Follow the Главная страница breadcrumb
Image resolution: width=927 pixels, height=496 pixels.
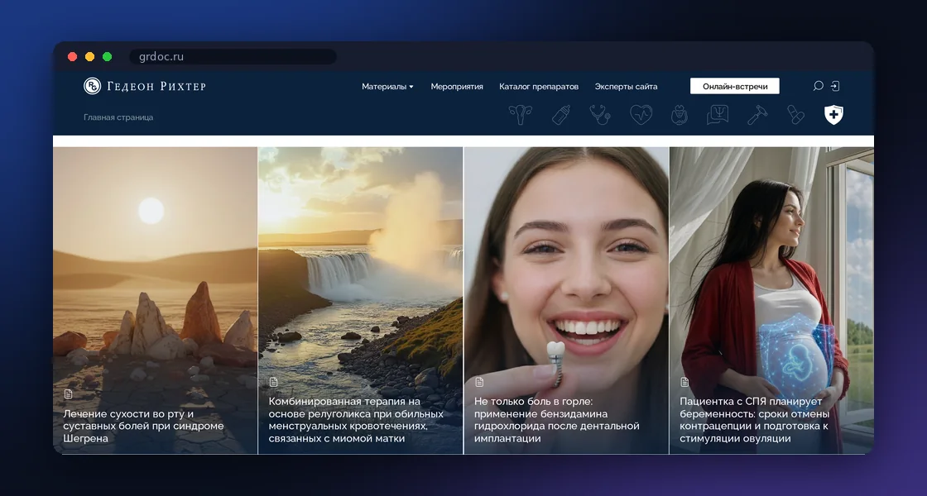[x=118, y=117]
